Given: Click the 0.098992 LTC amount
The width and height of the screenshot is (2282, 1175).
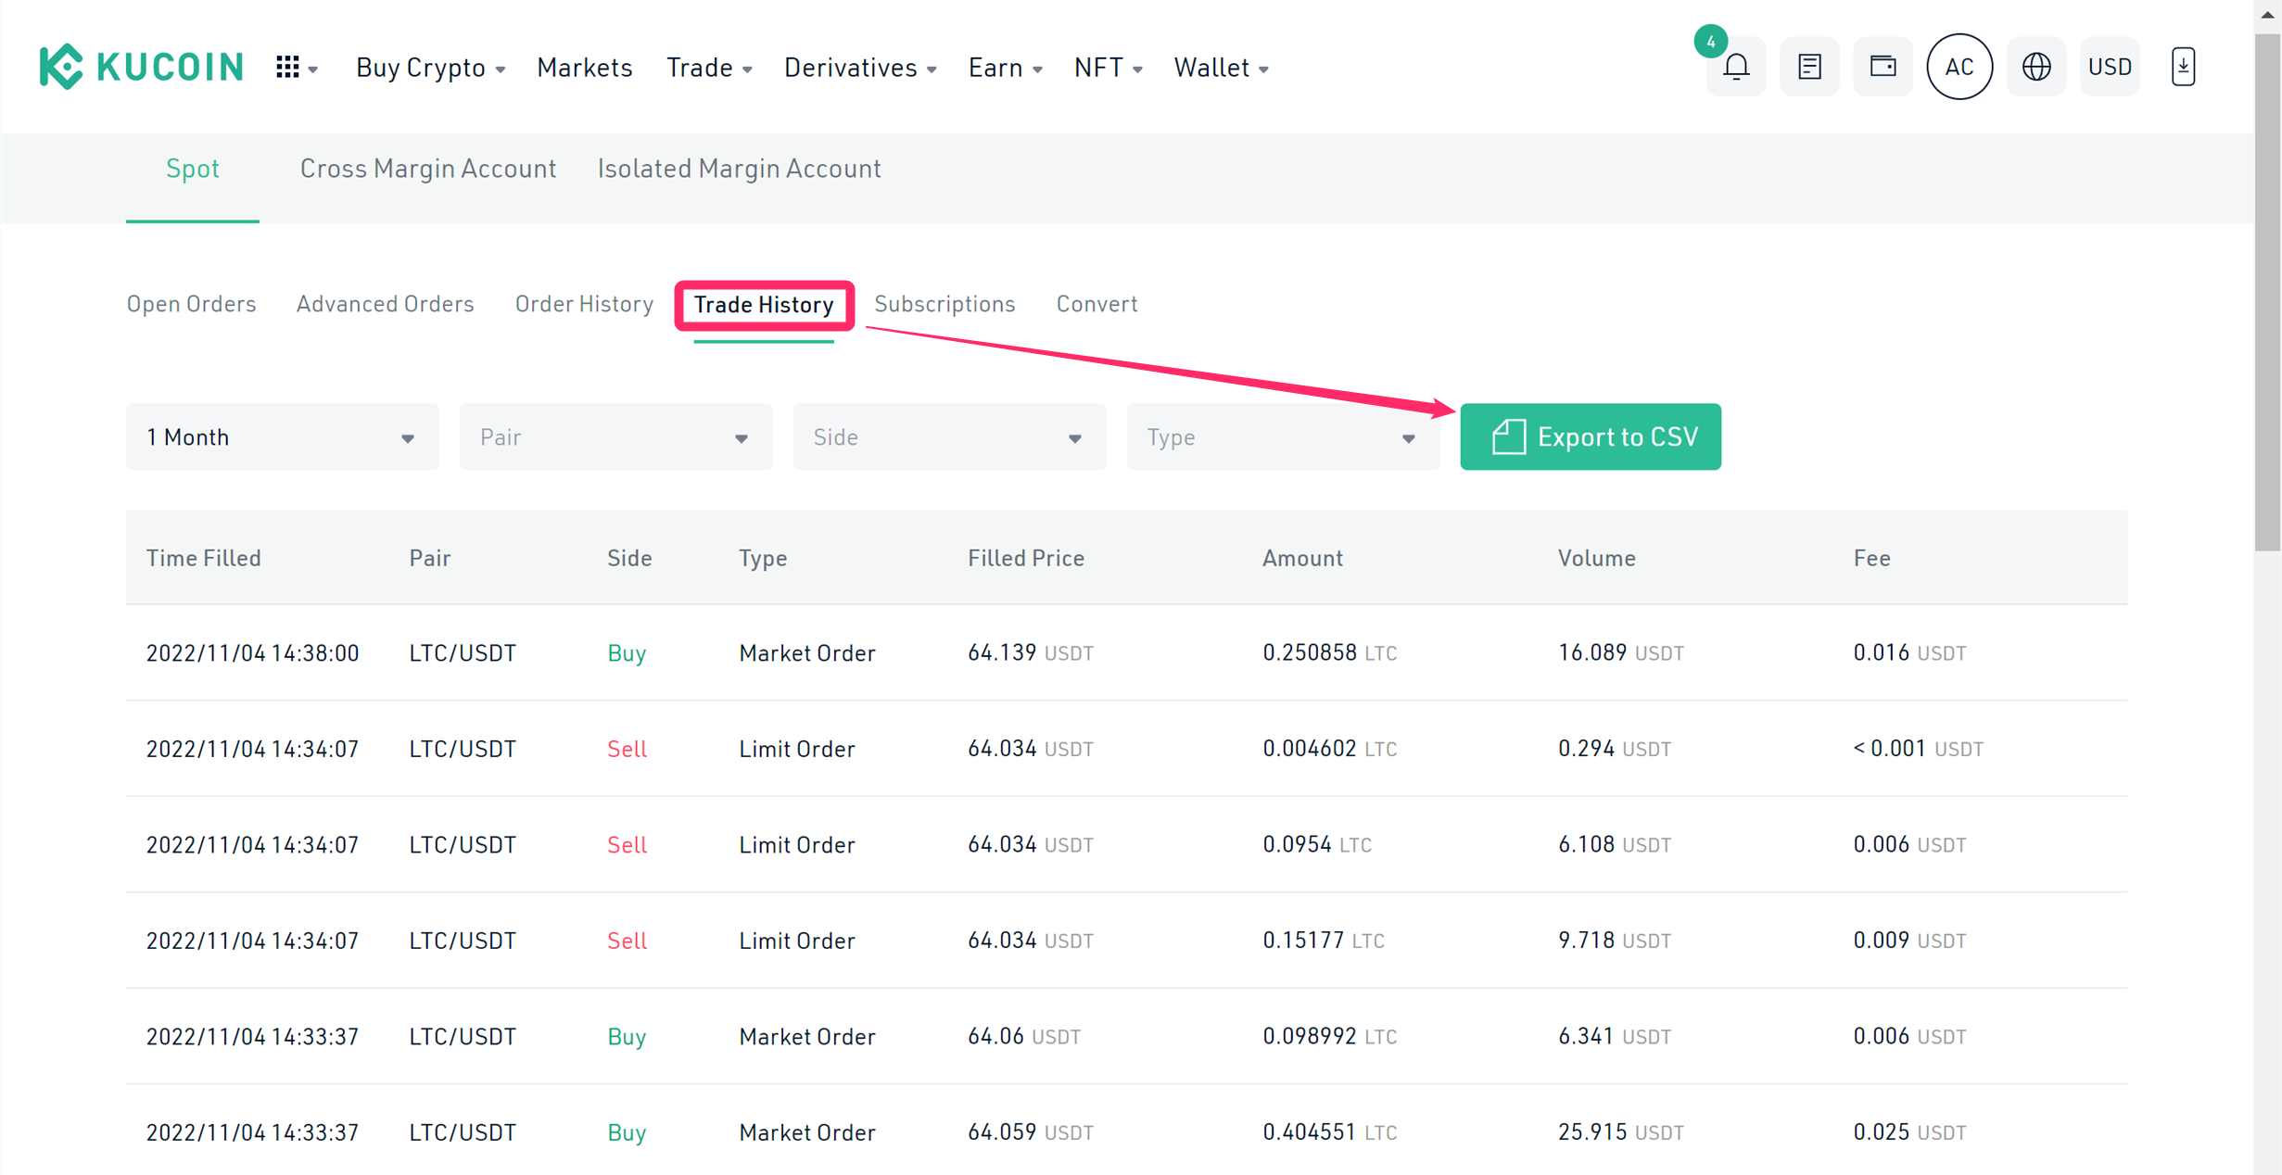Looking at the screenshot, I should pyautogui.click(x=1329, y=1036).
